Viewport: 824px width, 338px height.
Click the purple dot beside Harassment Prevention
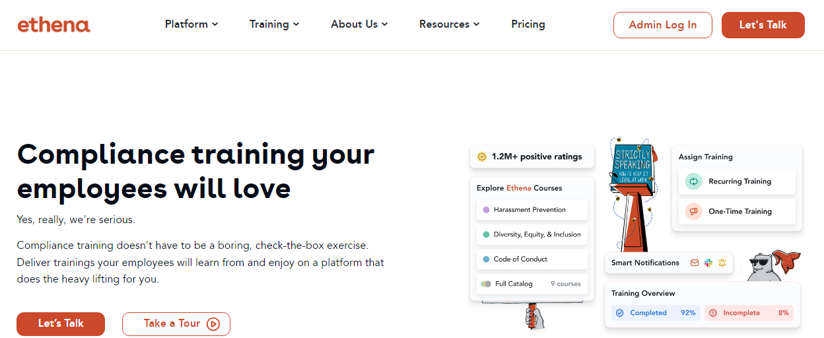tap(487, 210)
